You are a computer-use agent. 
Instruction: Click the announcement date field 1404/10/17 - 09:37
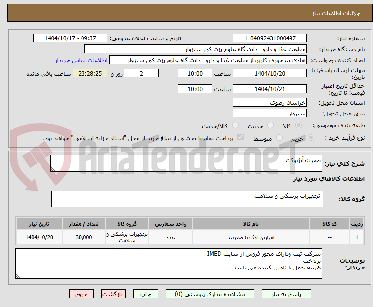coord(70,38)
